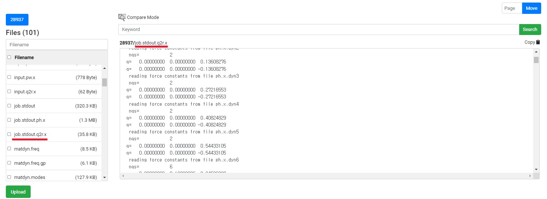Click the Copy clipboard icon

click(x=538, y=42)
